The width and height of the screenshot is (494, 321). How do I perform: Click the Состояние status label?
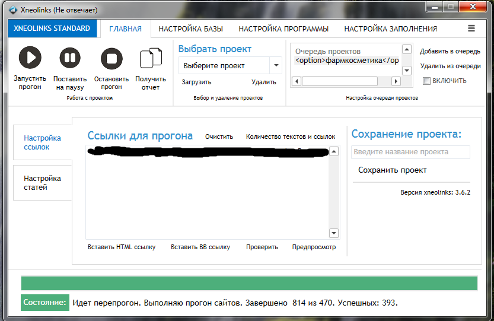(45, 303)
